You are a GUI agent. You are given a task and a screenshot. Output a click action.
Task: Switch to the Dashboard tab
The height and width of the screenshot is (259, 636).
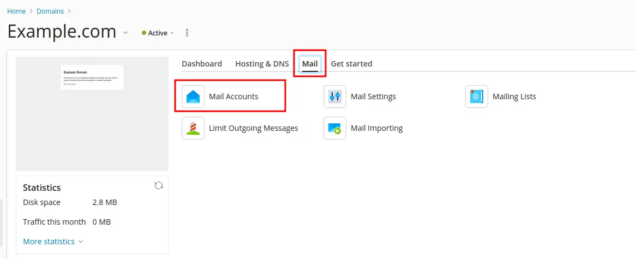click(202, 64)
